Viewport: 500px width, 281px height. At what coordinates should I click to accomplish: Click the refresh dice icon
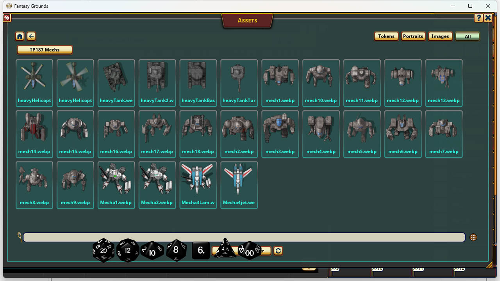(x=278, y=251)
